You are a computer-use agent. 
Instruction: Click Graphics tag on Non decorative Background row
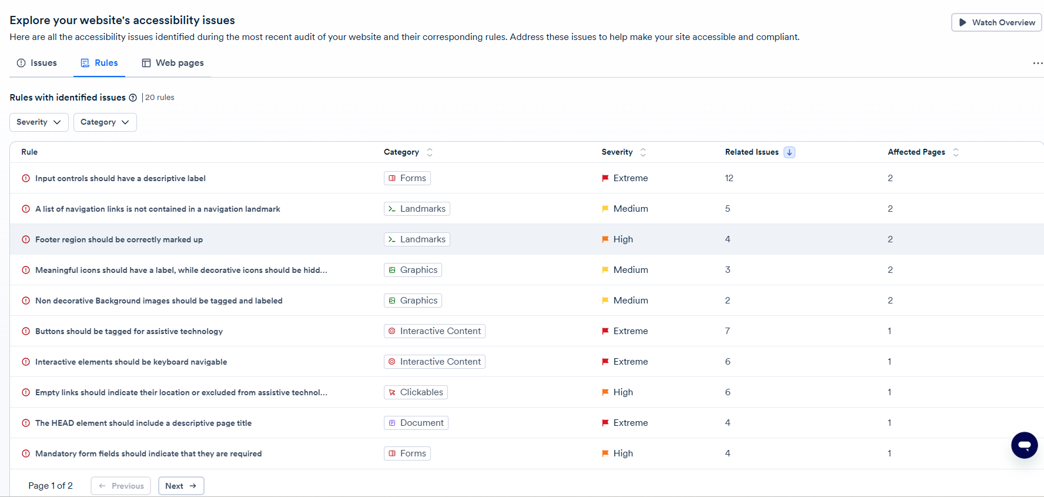(x=413, y=301)
